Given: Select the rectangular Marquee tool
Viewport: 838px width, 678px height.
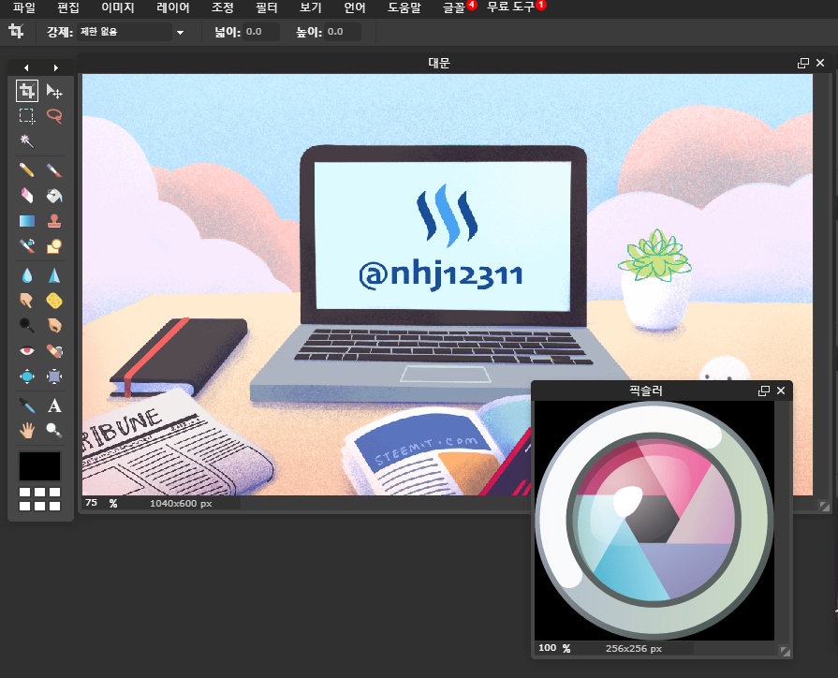Looking at the screenshot, I should click(x=27, y=116).
